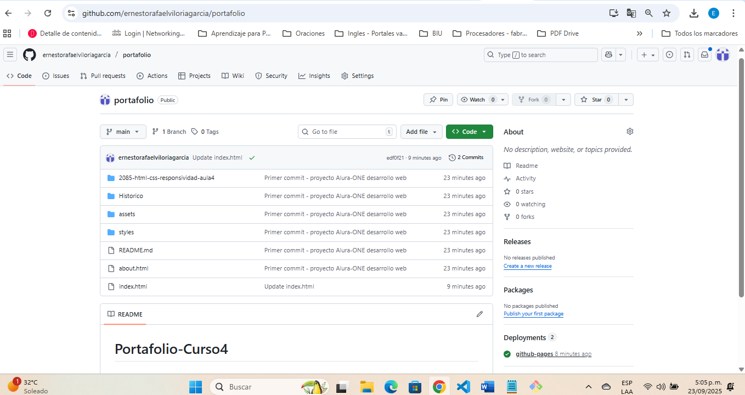Open File Explorer from the taskbar

[366, 387]
